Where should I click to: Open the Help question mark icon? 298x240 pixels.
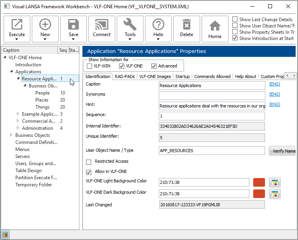[158, 25]
